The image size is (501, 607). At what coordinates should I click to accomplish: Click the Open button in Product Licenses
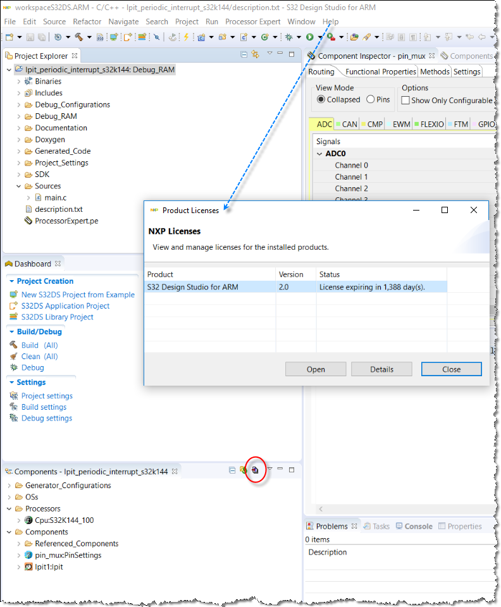click(316, 369)
